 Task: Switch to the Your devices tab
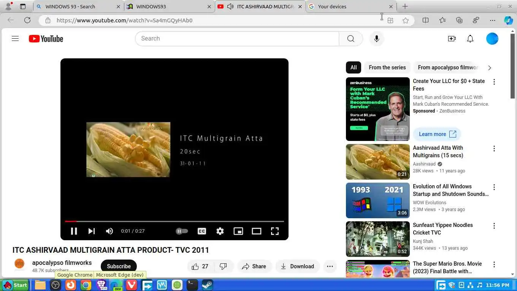tap(351, 6)
